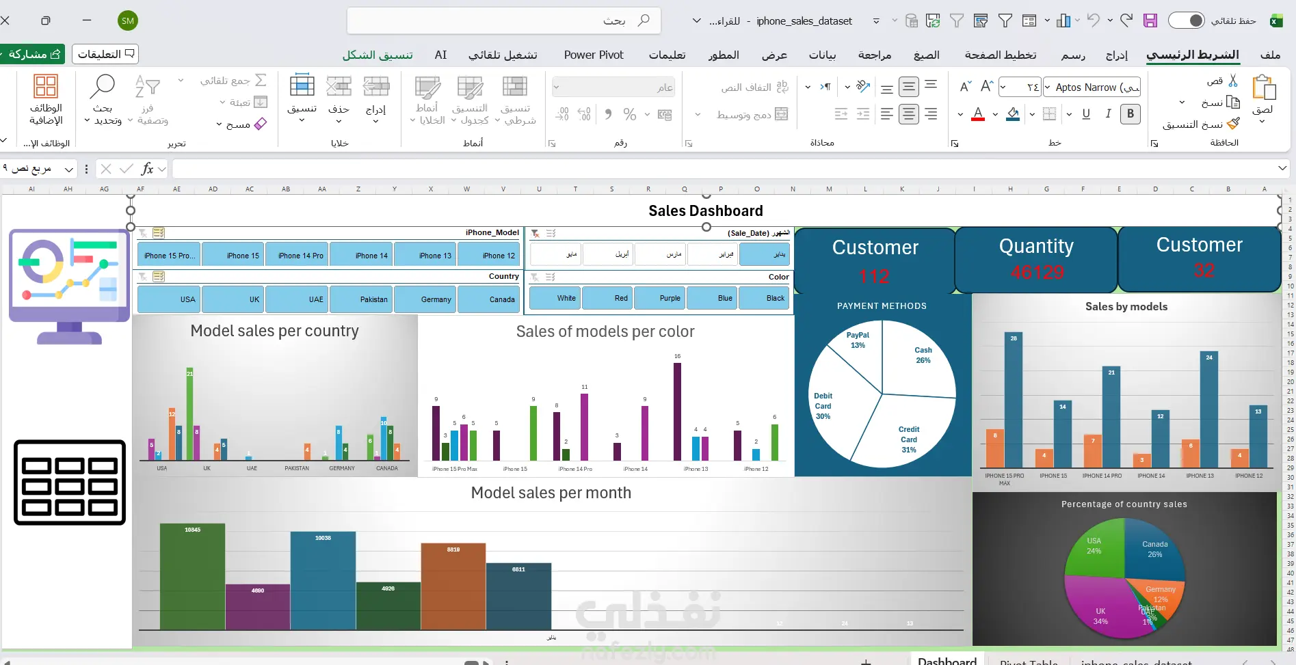1296x665 pixels.
Task: Open the Name Box dropdown arrow
Action: coord(69,169)
